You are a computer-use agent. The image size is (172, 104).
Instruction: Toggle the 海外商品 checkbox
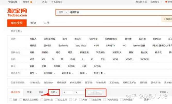[x=121, y=100]
